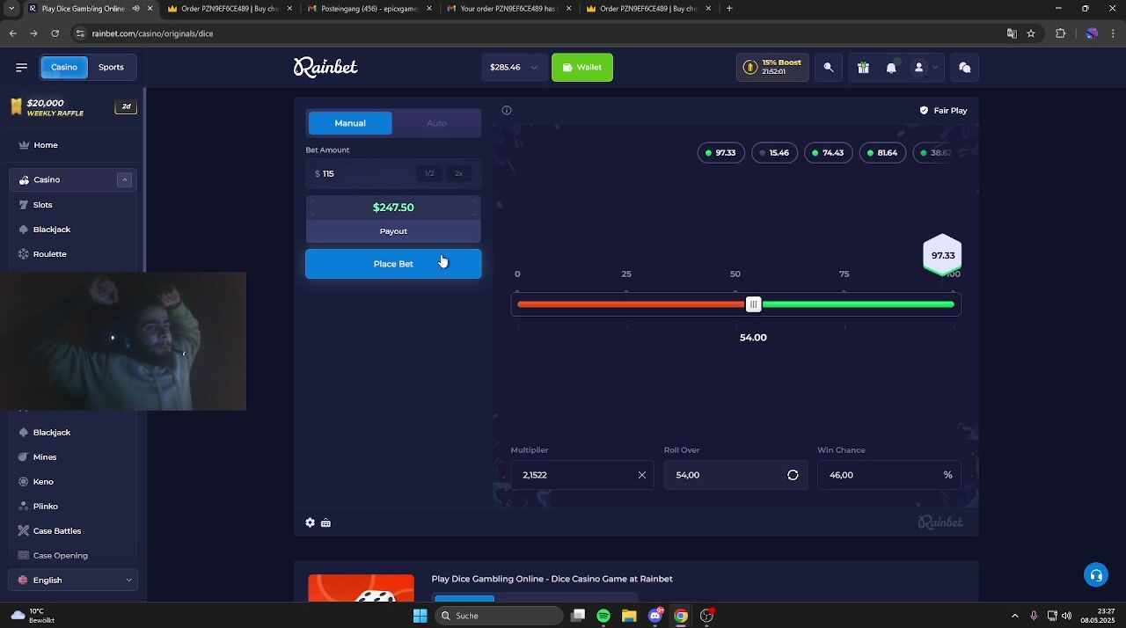Halve the bet with 1/2
The image size is (1126, 628).
coord(429,174)
